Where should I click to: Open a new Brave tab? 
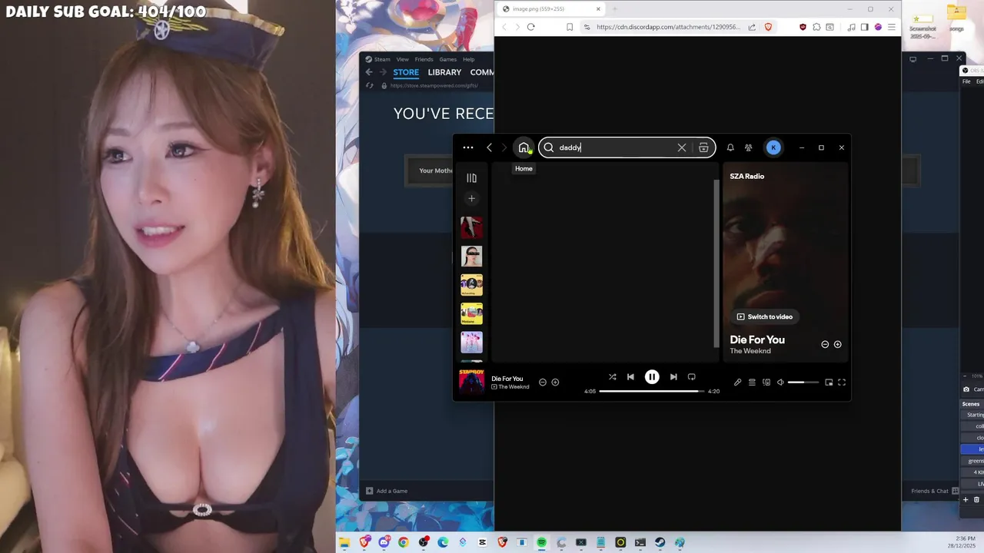click(x=614, y=9)
